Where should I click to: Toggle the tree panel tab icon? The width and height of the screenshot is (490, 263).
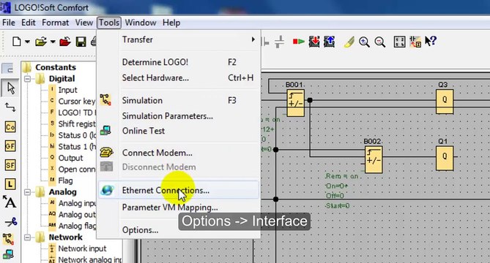8,69
